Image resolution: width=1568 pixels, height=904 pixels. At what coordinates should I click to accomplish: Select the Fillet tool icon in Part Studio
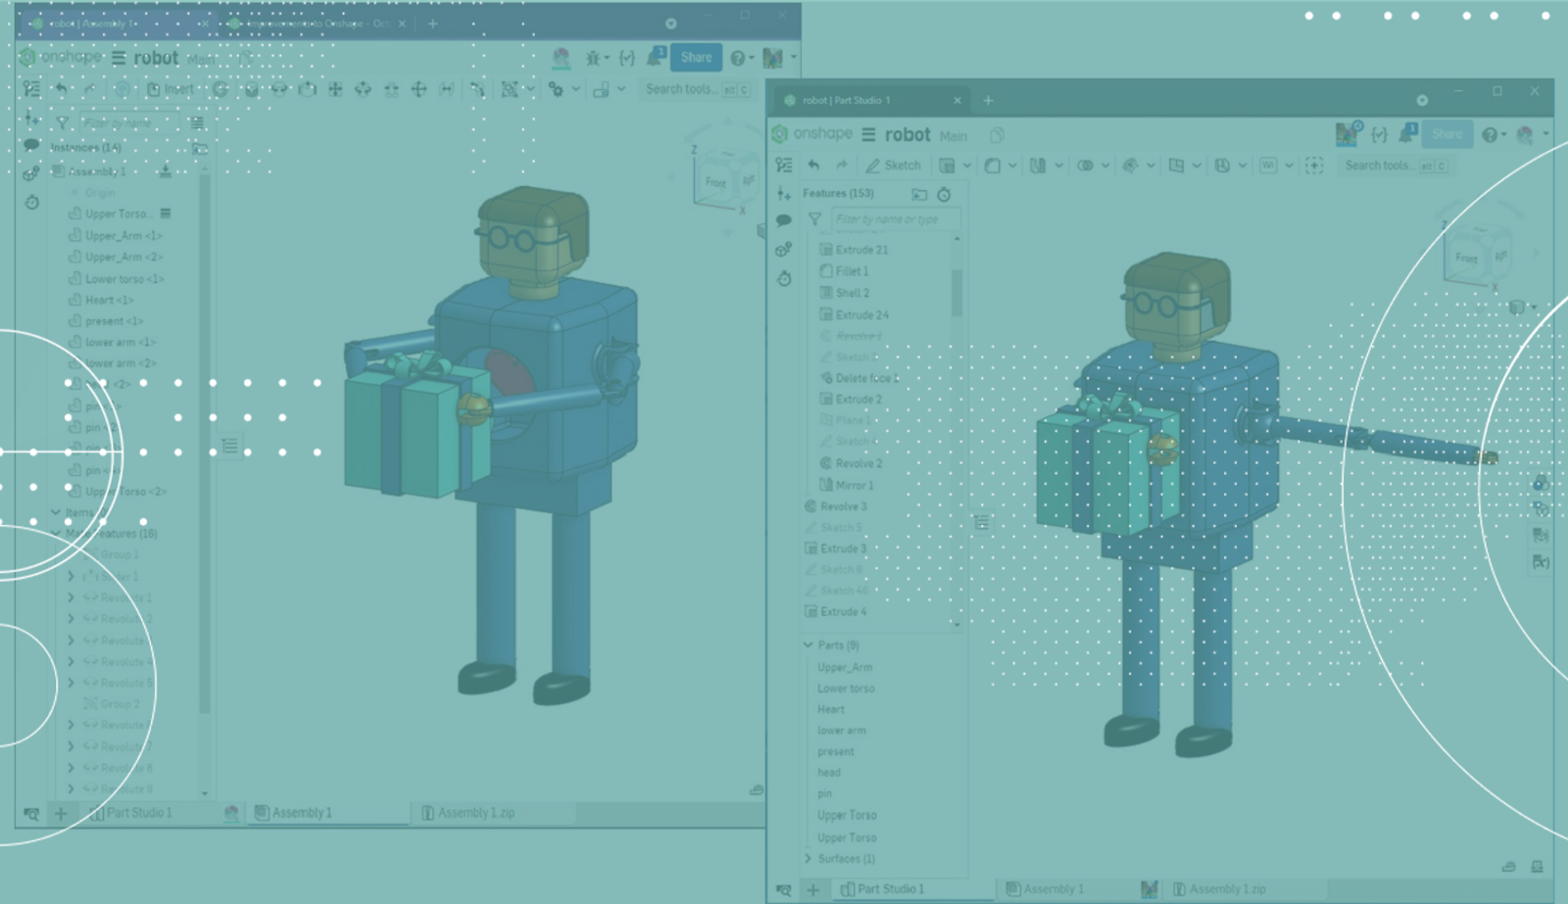tap(992, 166)
